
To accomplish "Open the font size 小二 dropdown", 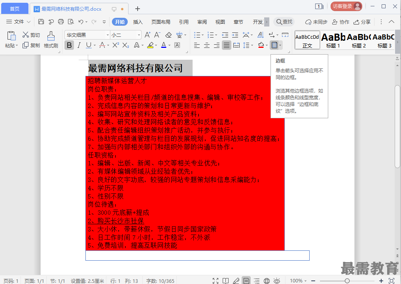I will pos(139,35).
